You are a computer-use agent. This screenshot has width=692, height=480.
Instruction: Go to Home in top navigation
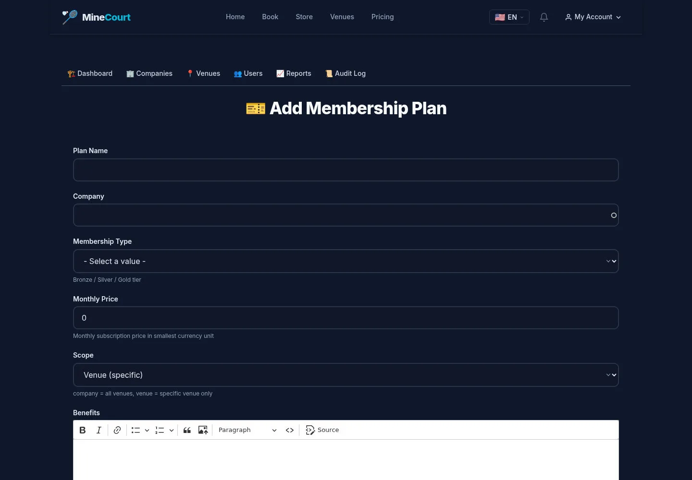pyautogui.click(x=235, y=17)
